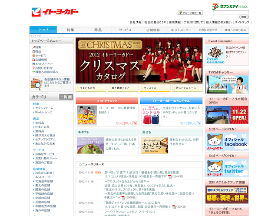Image resolution: width=278 pixels, height=216 pixels.
Task: Open the 採用情報 link
Action: pyautogui.click(x=175, y=22)
